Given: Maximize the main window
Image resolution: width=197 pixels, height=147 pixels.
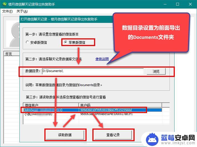Looking at the screenshot, I should pos(178,4).
